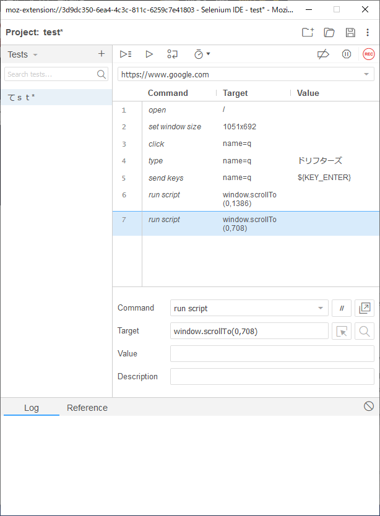Run the current test
This screenshot has width=380, height=516.
149,54
